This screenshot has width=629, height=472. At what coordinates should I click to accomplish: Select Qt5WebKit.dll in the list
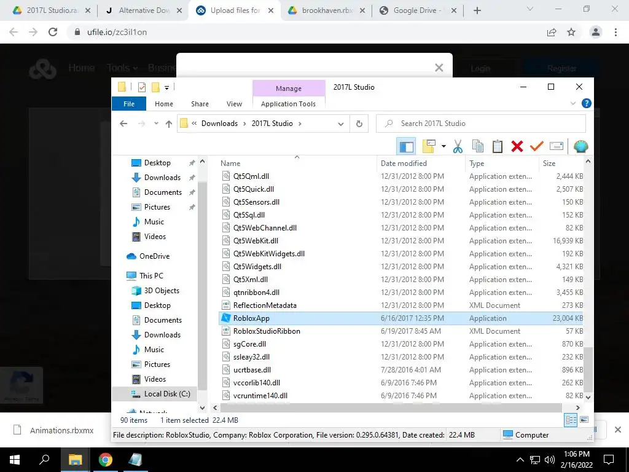point(400,241)
